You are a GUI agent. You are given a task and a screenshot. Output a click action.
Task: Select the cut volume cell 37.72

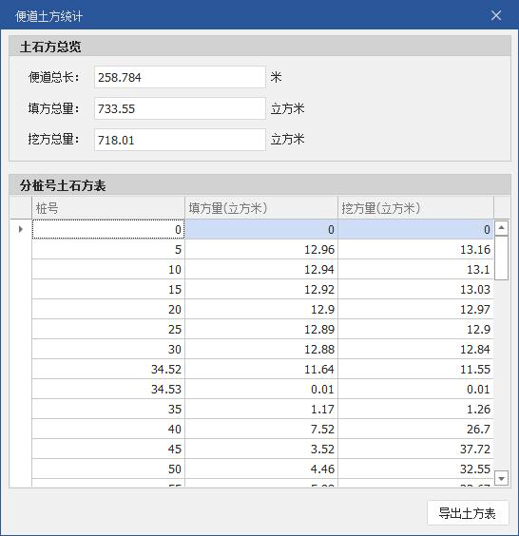415,449
